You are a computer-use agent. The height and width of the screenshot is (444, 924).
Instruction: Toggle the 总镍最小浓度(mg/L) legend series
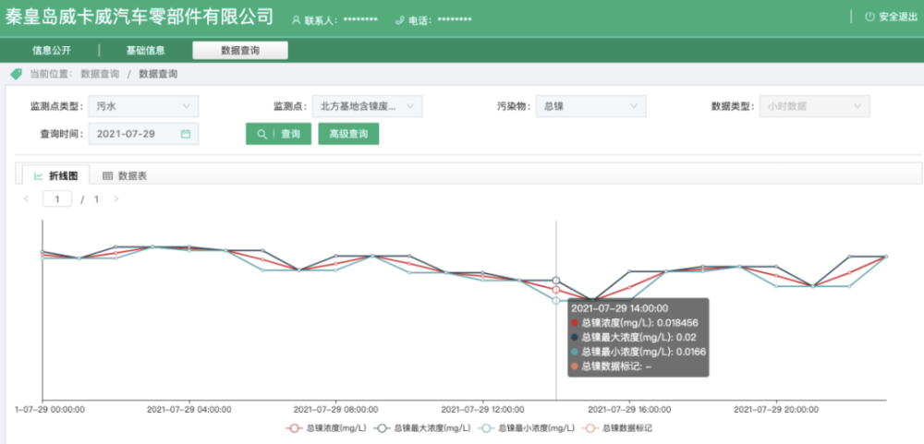527,428
